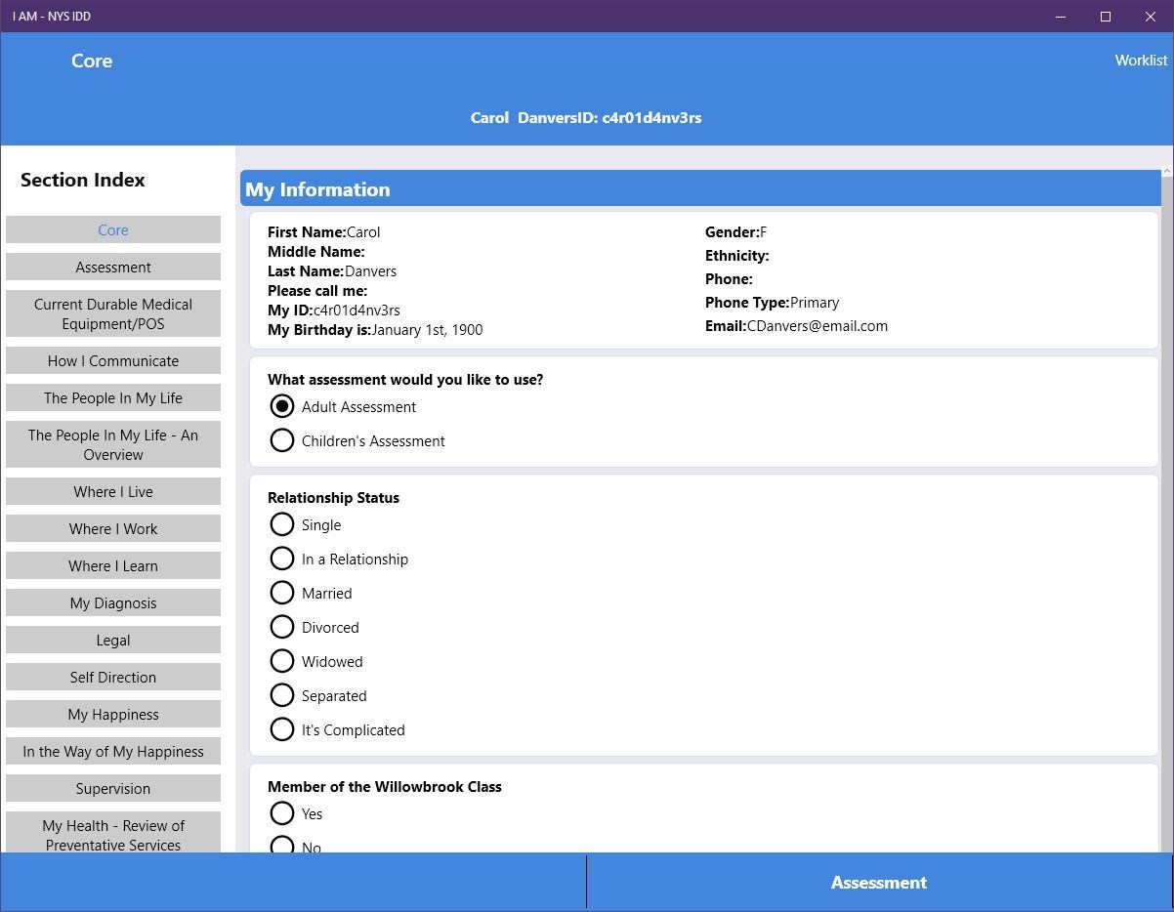The image size is (1174, 912).
Task: Open the My Diagnosis section
Action: [x=113, y=602]
